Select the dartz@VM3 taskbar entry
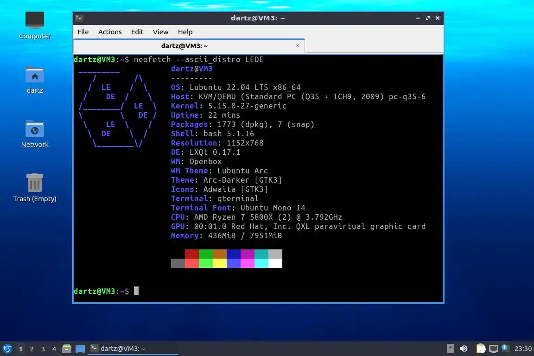The image size is (534, 356). point(133,349)
